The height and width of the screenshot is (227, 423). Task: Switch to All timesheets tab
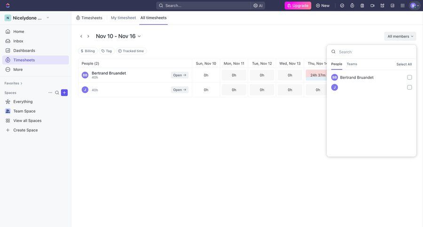point(154,18)
